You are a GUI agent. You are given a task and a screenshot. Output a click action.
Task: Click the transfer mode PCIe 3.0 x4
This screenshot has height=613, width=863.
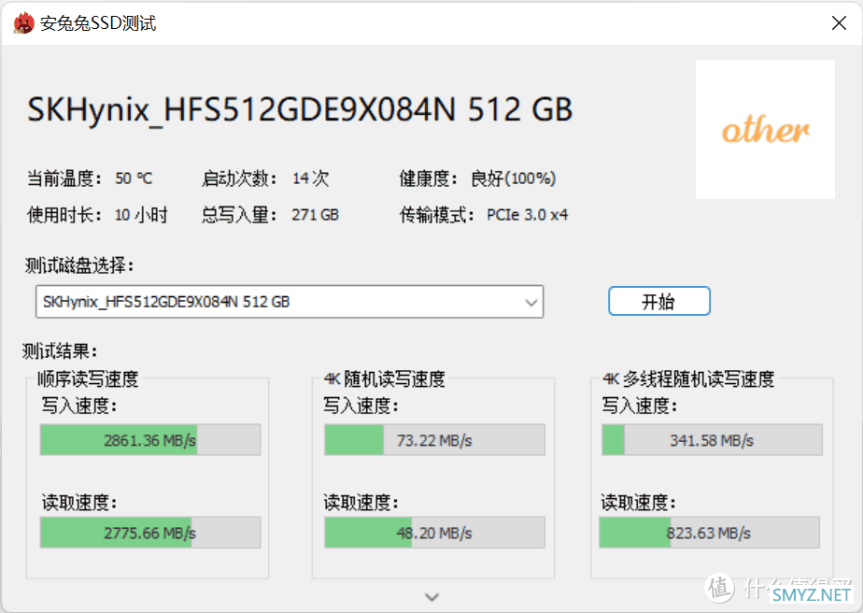pyautogui.click(x=528, y=215)
